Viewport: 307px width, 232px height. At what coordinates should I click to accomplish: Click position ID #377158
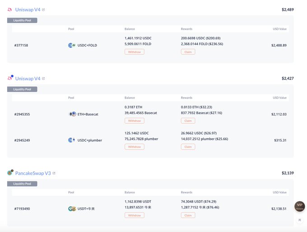pos(21,45)
